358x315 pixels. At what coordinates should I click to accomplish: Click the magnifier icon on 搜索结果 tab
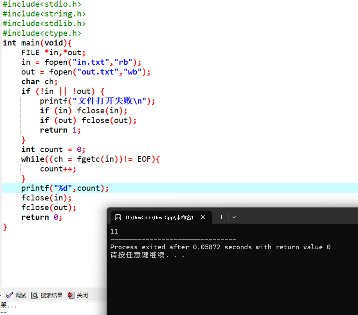(x=34, y=295)
